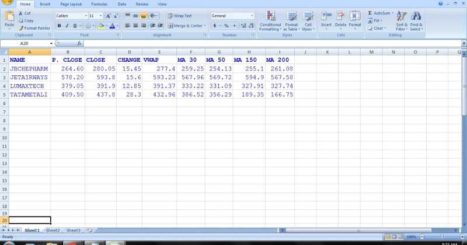Open the Calibri font name dropdown
Image resolution: width=467 pixels, height=245 pixels.
point(85,16)
